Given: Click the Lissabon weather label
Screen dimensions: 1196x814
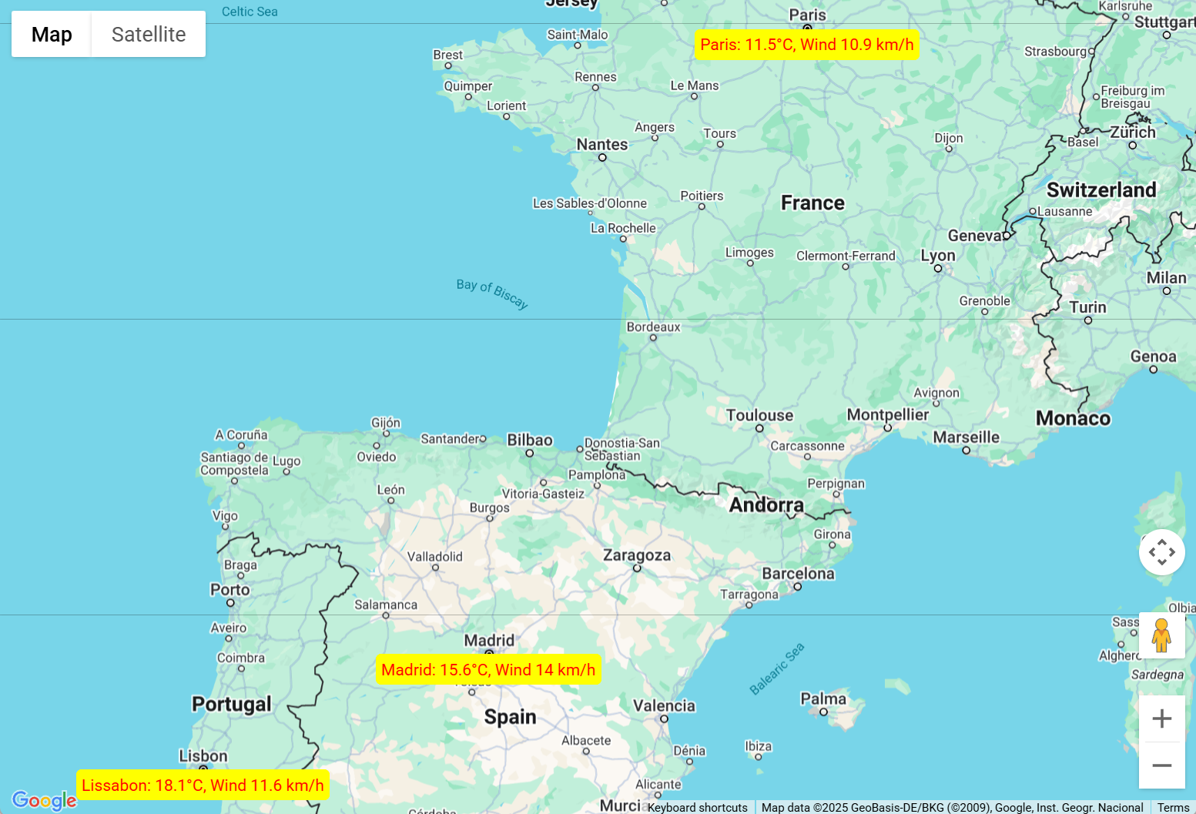Looking at the screenshot, I should (203, 786).
